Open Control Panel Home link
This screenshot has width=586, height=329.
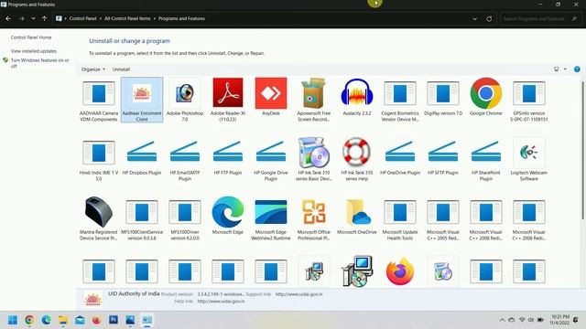31,37
